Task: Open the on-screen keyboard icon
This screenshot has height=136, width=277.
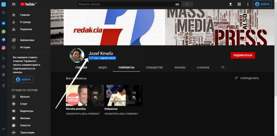Action: coord(177,4)
